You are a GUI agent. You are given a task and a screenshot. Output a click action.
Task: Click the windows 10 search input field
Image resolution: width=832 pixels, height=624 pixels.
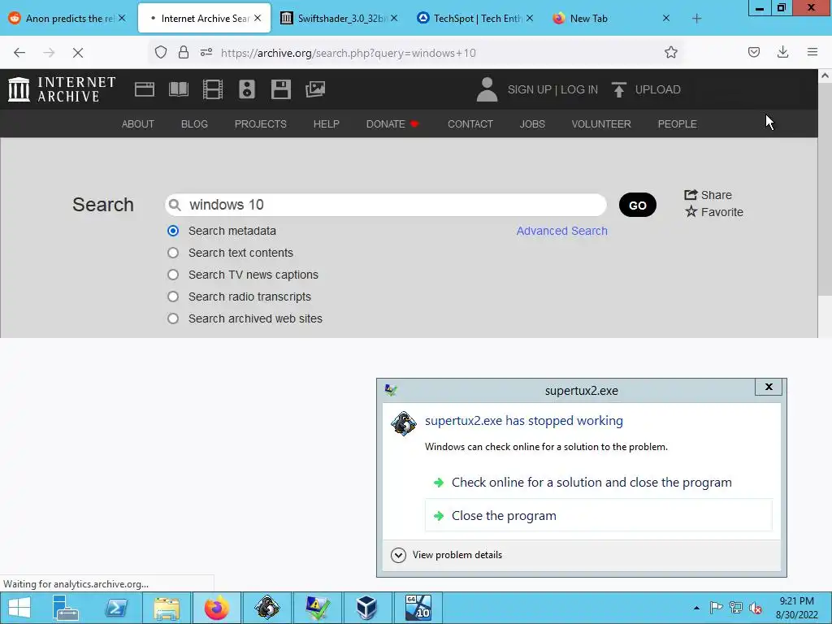tap(386, 205)
